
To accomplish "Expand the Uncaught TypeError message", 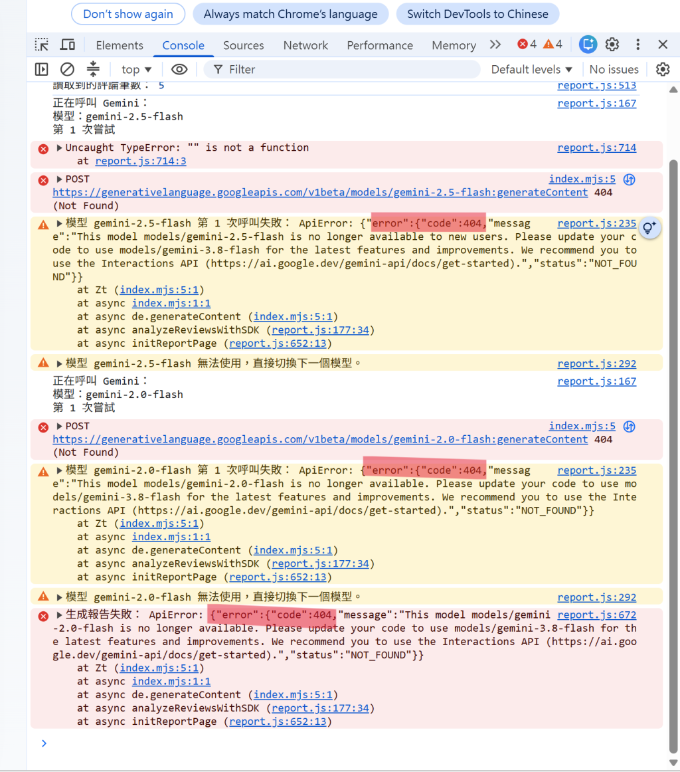I will pos(60,147).
